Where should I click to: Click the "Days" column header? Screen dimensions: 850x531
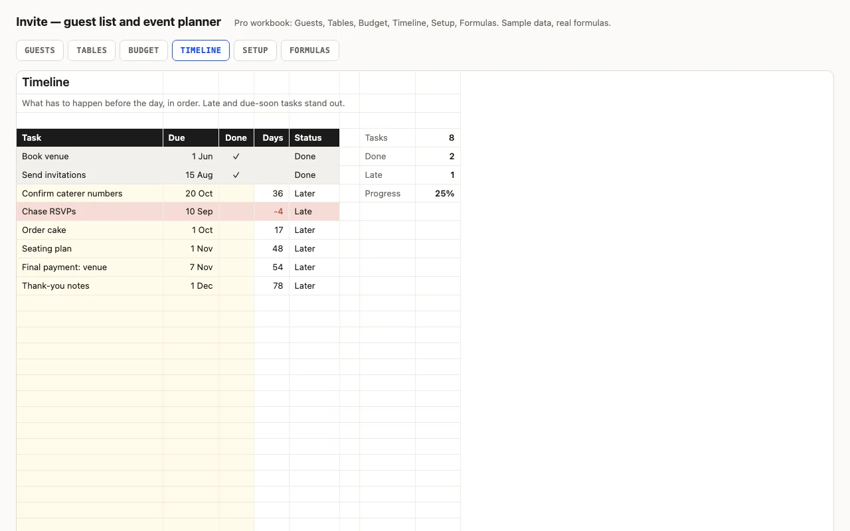click(272, 138)
